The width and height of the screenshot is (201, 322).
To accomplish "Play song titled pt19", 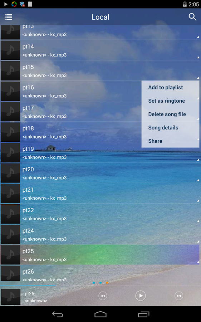I will click(28, 149).
